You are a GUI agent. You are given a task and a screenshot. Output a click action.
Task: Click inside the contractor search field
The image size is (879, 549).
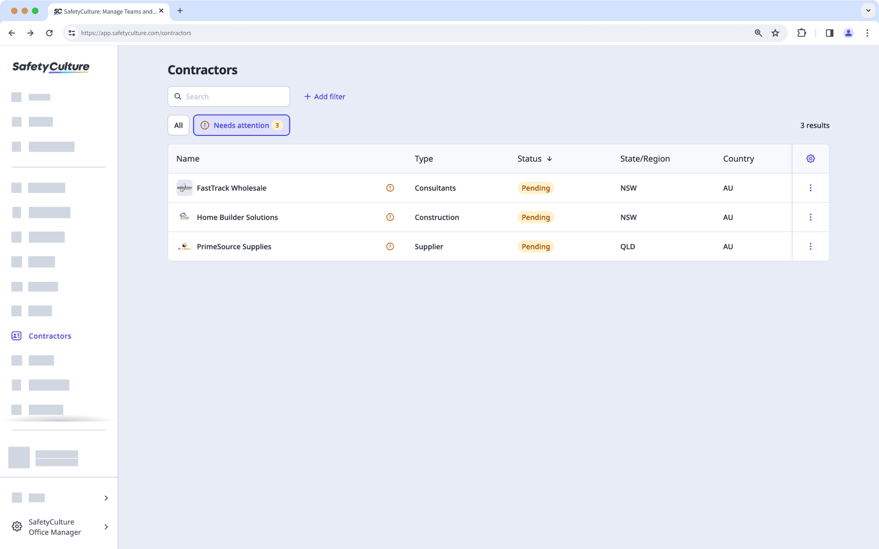tap(229, 96)
